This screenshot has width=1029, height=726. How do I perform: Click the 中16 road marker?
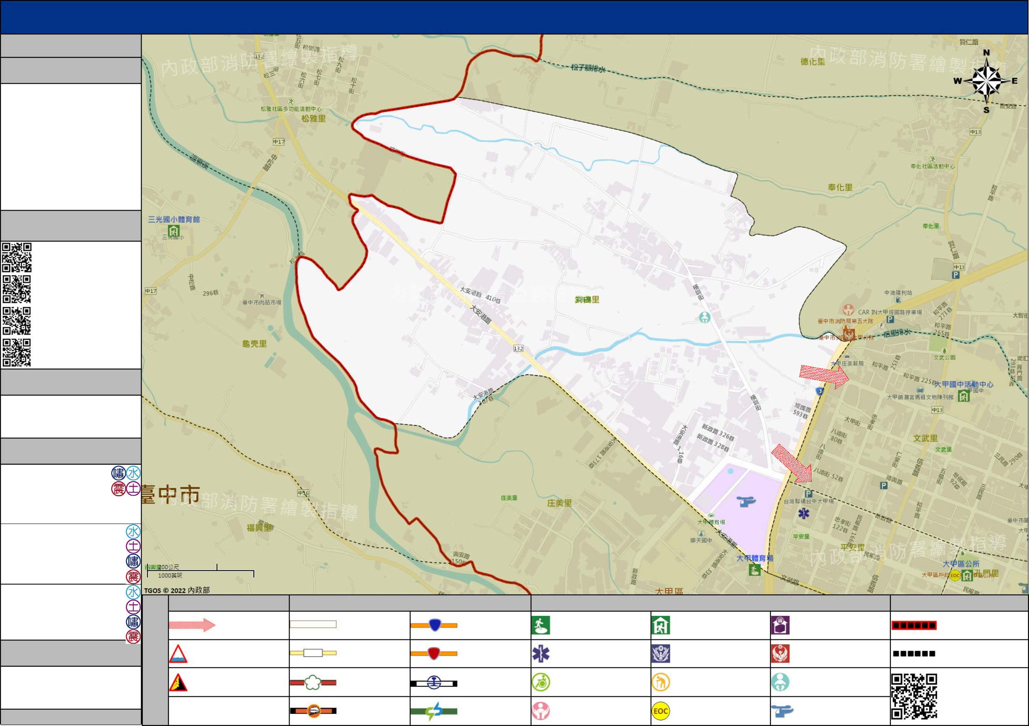pos(303,493)
